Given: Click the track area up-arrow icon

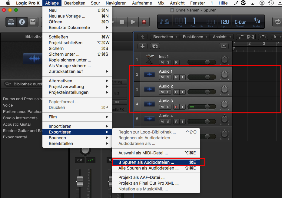Looking at the screenshot, I should point(143,37).
